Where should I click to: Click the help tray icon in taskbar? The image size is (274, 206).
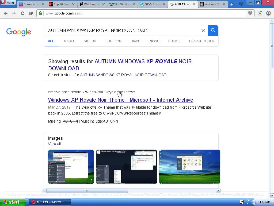tap(242, 202)
